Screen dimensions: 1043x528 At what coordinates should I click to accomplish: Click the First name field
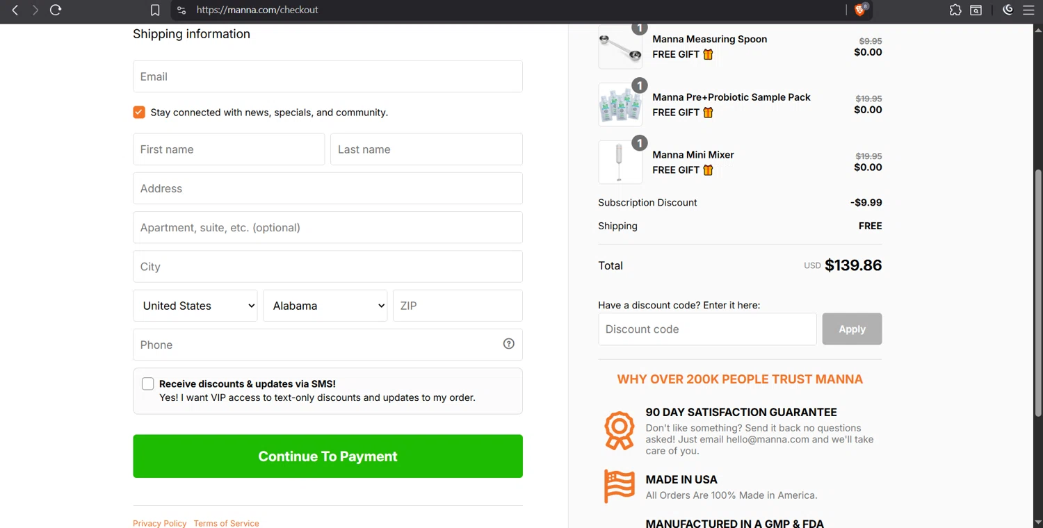pyautogui.click(x=229, y=149)
